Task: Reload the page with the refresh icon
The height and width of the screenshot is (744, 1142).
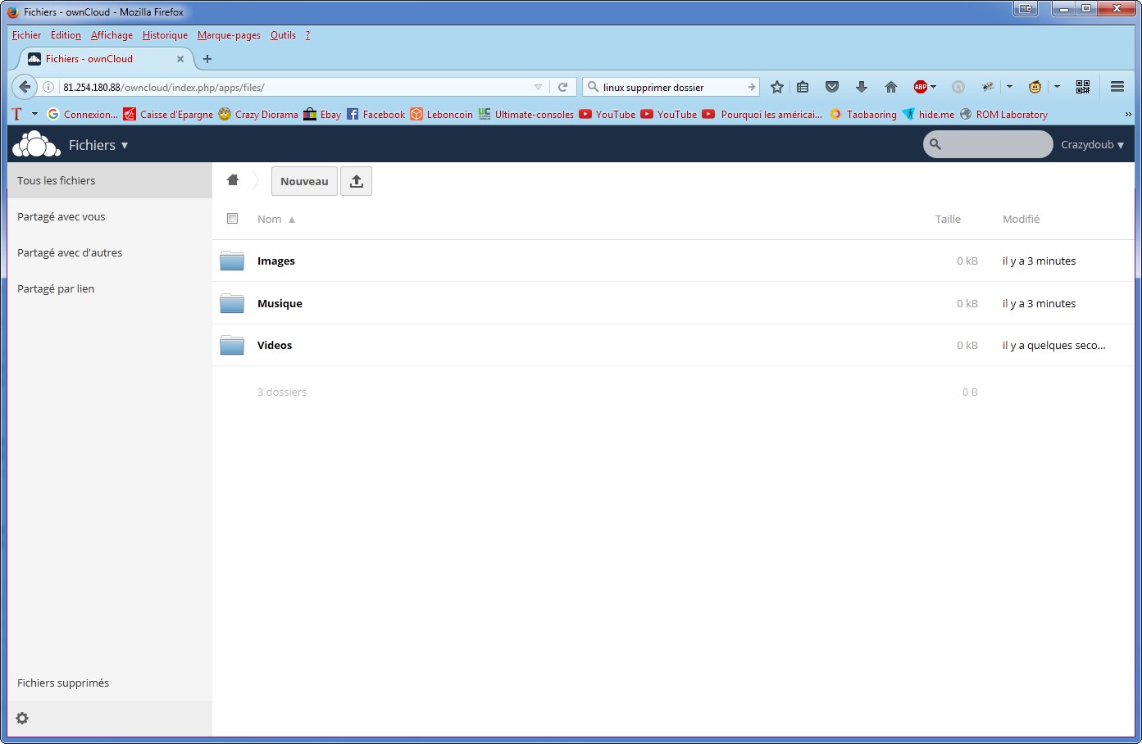Action: pyautogui.click(x=562, y=87)
